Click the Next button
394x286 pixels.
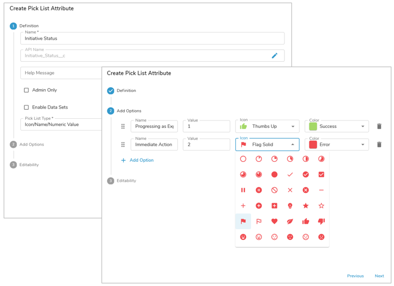point(379,276)
